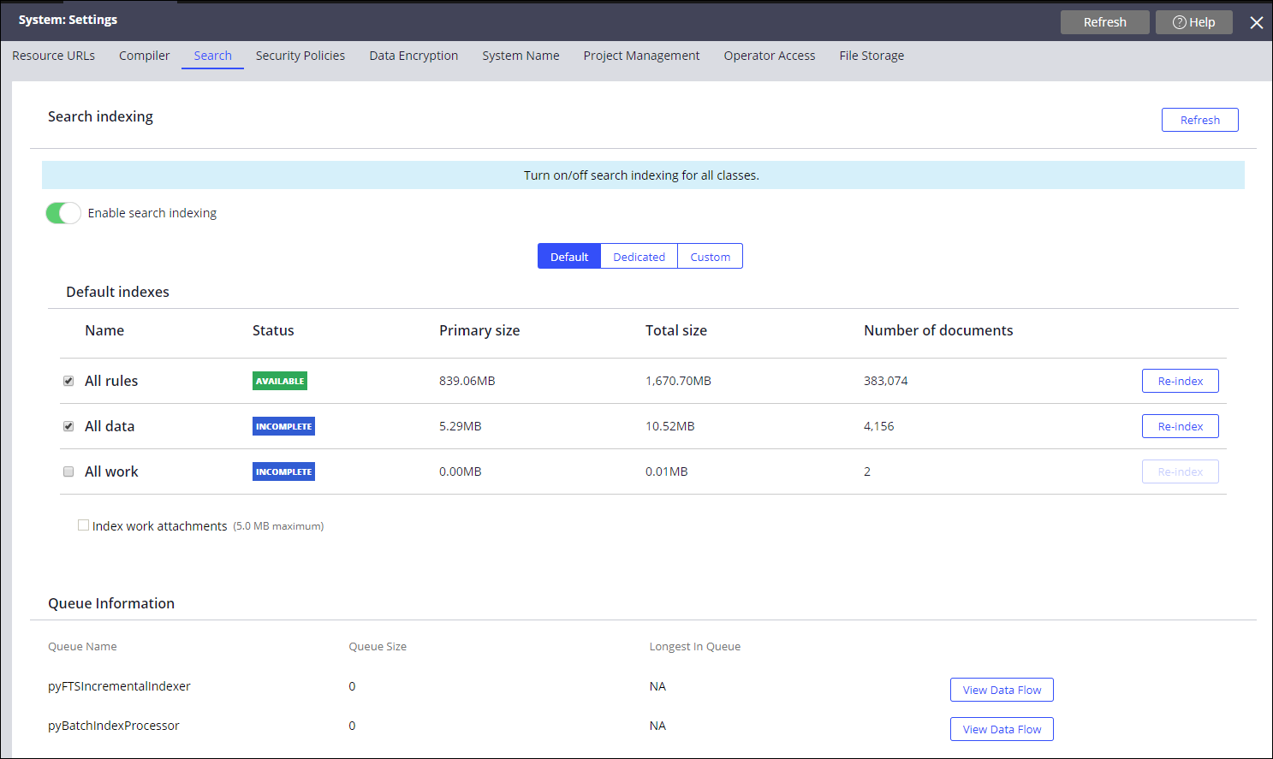1273x759 pixels.
Task: Switch to the Dedicated indexes view
Action: click(x=639, y=257)
